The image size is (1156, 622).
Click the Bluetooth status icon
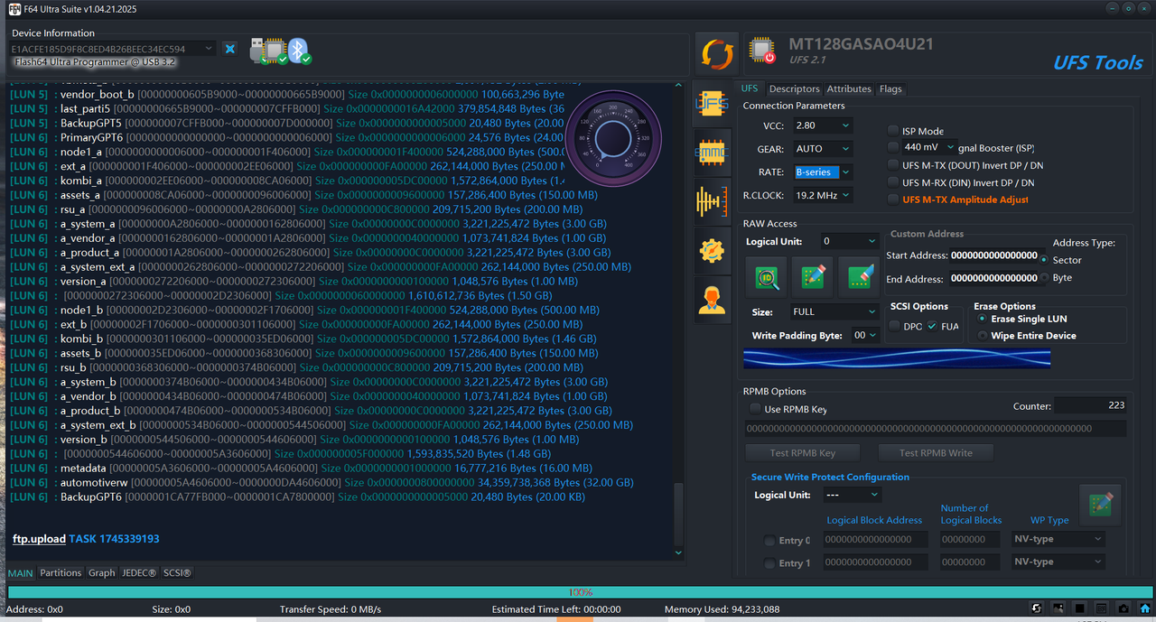coord(300,51)
